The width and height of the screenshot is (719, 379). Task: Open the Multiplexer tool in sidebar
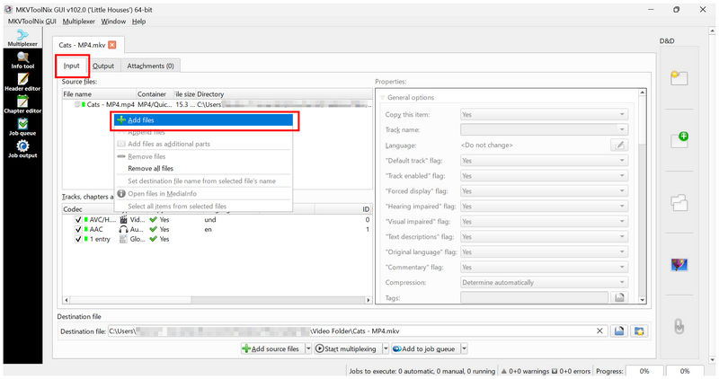(22, 38)
